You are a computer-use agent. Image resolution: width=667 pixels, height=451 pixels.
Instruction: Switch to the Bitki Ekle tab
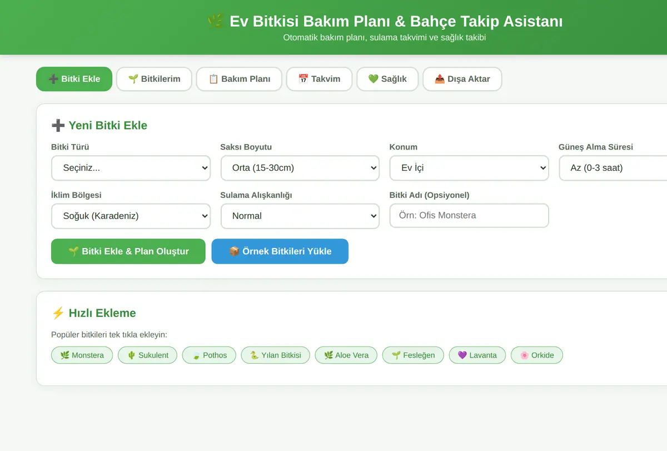(74, 79)
